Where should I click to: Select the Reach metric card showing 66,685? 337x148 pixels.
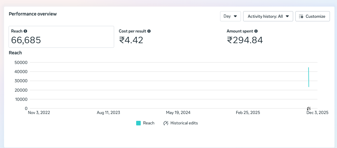click(x=61, y=37)
